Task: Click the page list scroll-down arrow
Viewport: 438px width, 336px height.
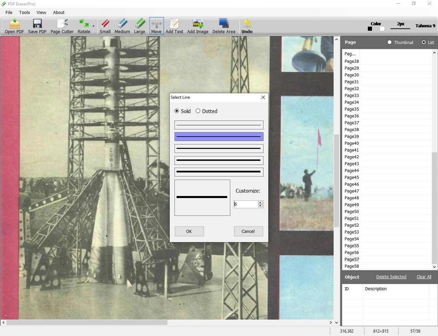Action: 435,267
